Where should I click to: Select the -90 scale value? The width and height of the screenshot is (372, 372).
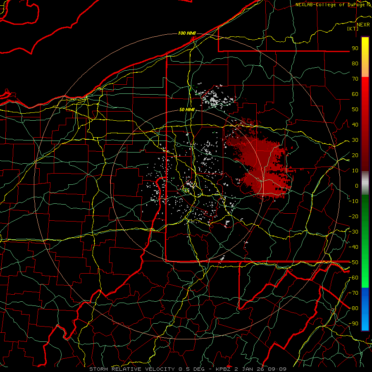click(x=353, y=324)
